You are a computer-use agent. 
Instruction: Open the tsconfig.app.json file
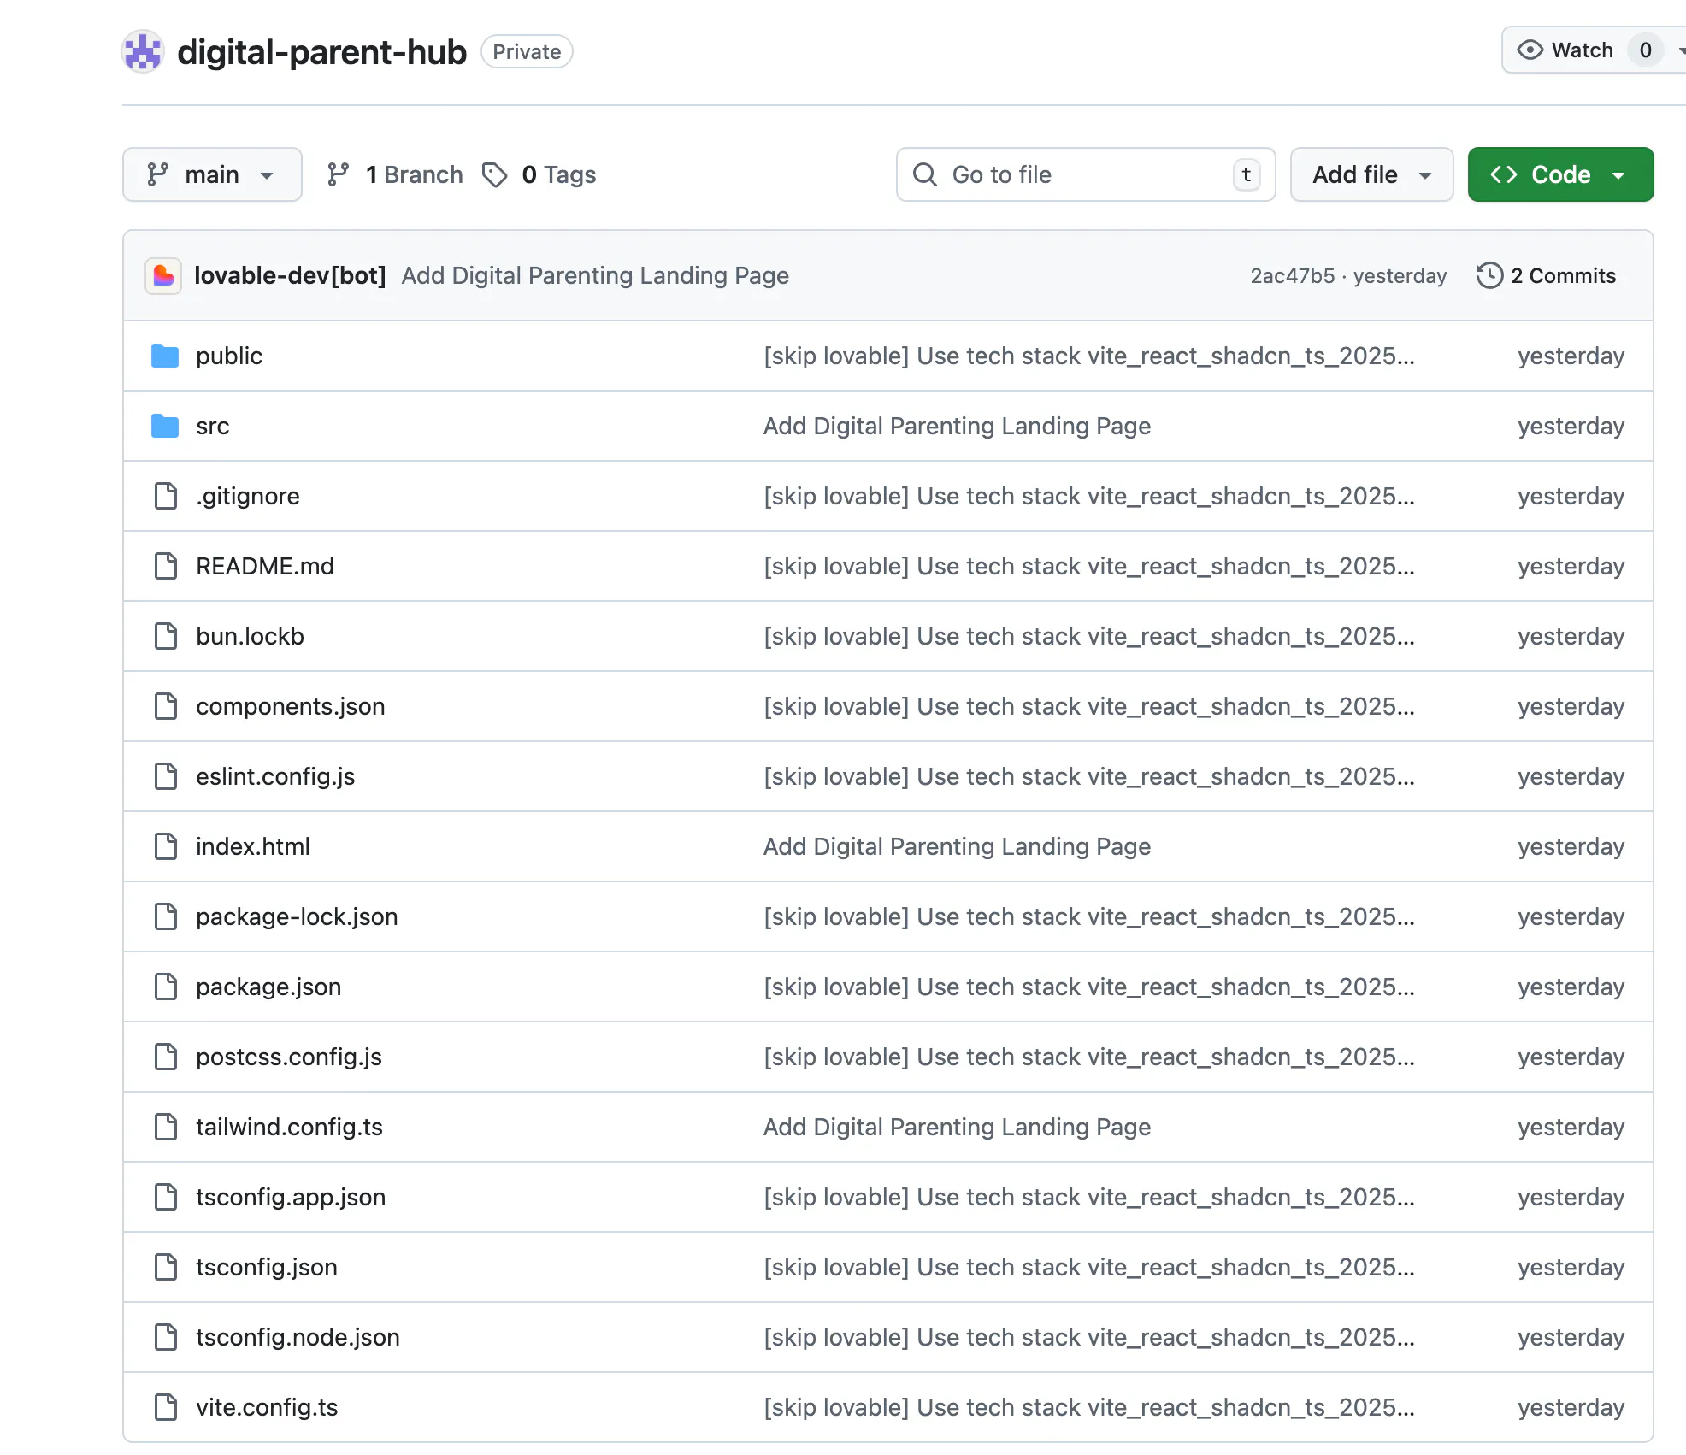click(x=291, y=1197)
